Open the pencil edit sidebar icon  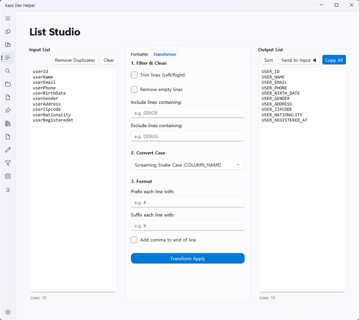point(8,150)
